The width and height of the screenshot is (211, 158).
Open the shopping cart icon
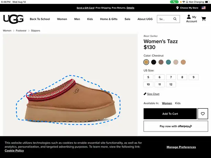tap(204, 19)
